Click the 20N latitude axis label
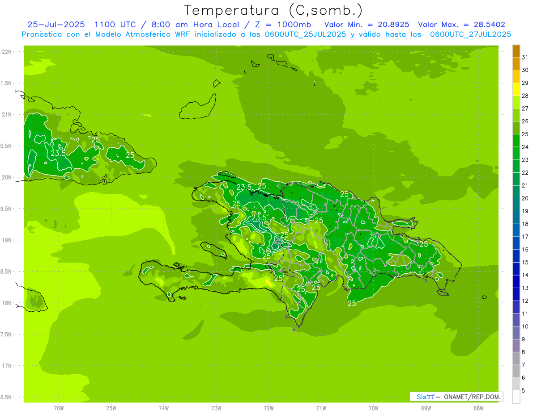 7,177
